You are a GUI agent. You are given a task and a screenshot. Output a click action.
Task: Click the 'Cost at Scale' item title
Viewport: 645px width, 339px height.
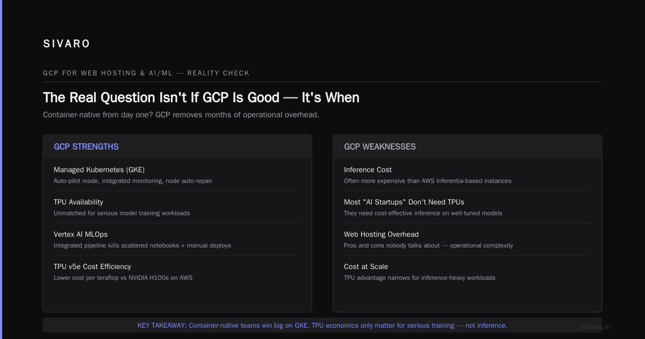coord(366,266)
